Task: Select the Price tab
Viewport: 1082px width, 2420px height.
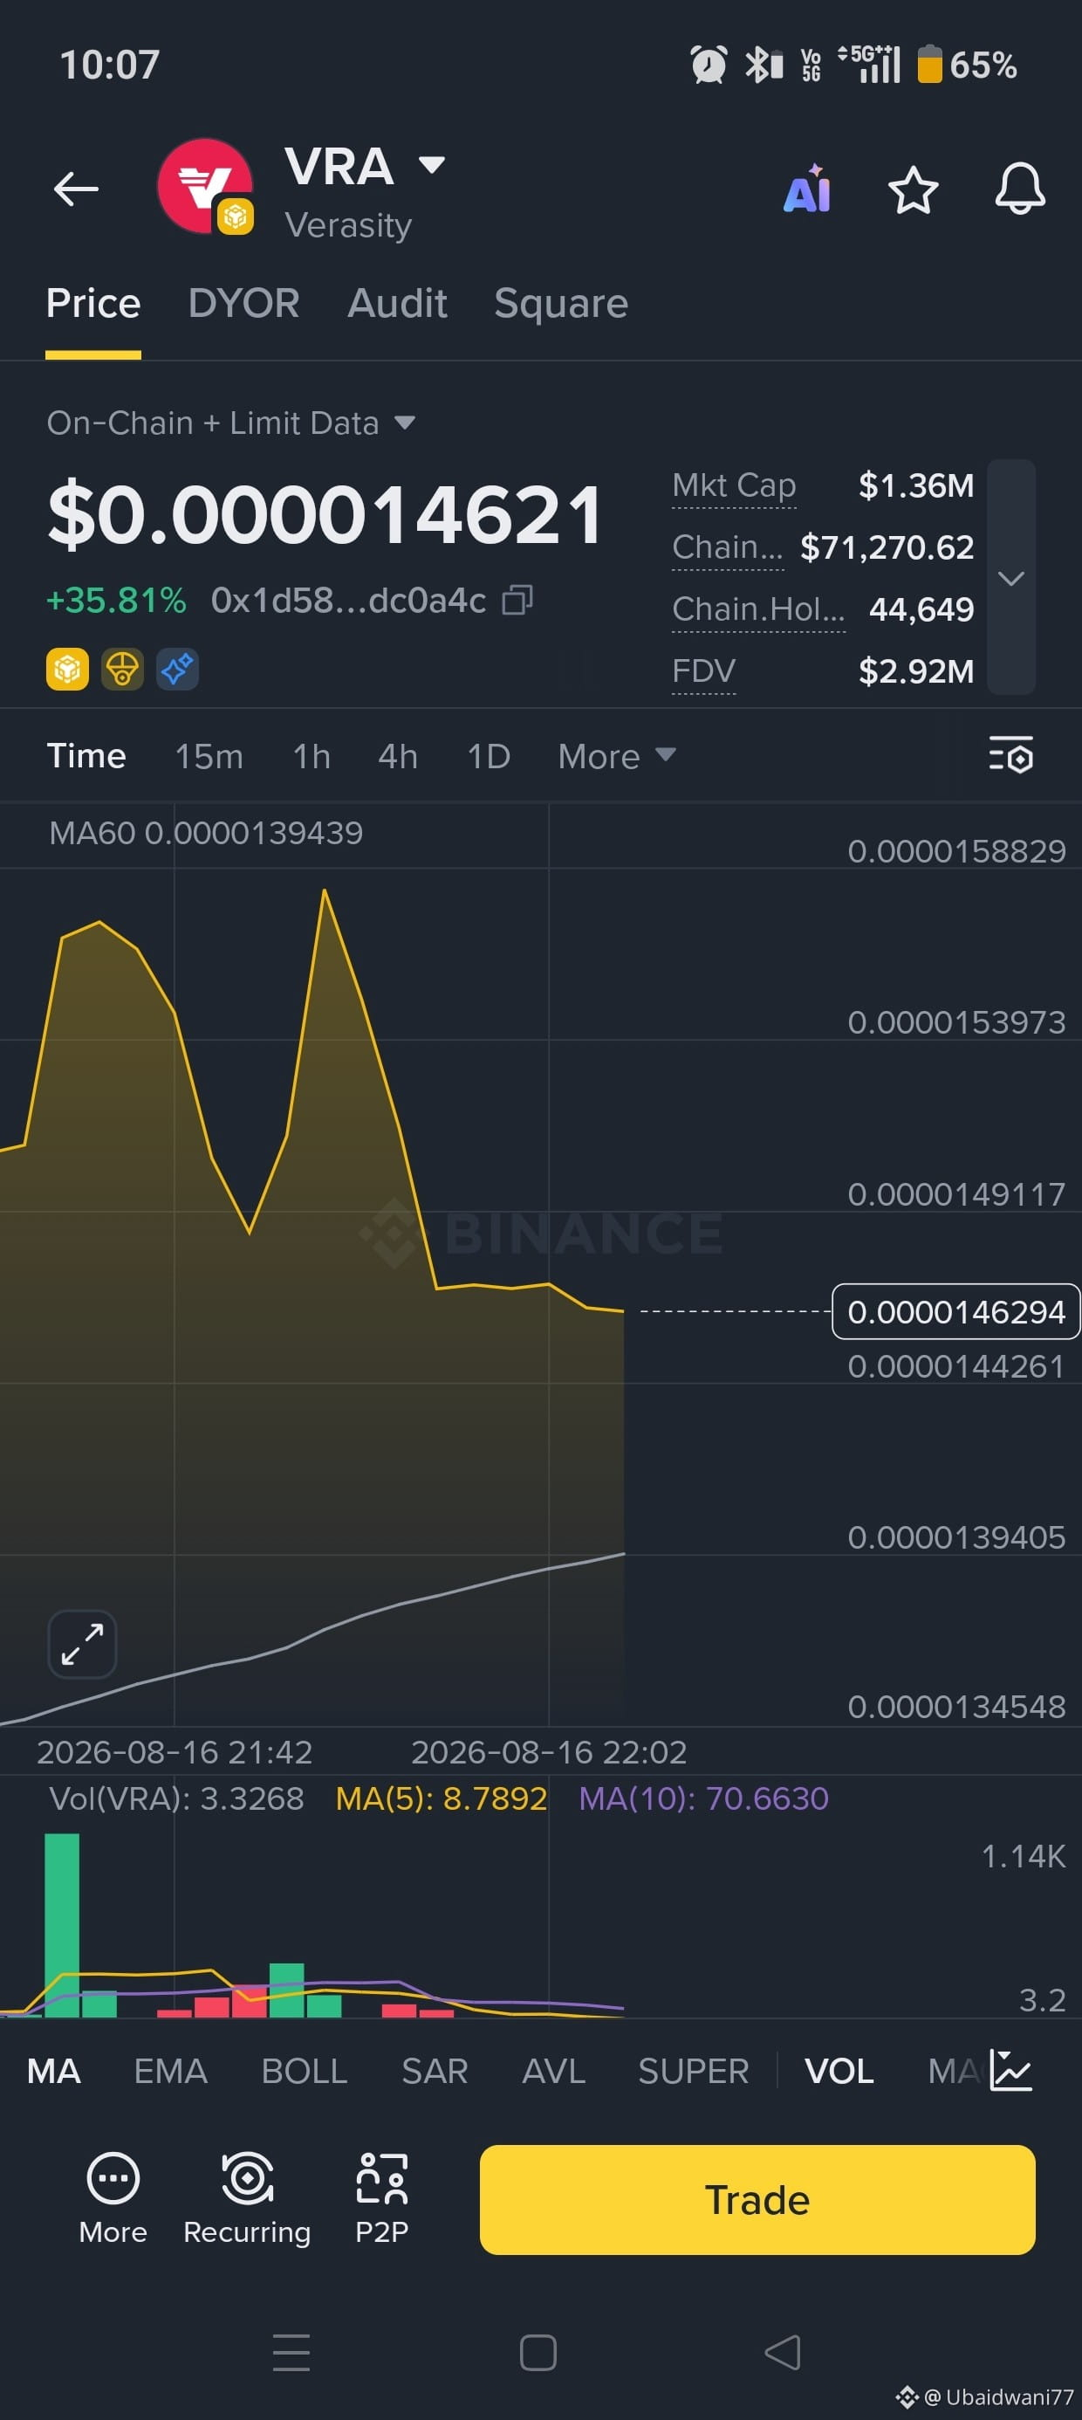Action: (93, 304)
